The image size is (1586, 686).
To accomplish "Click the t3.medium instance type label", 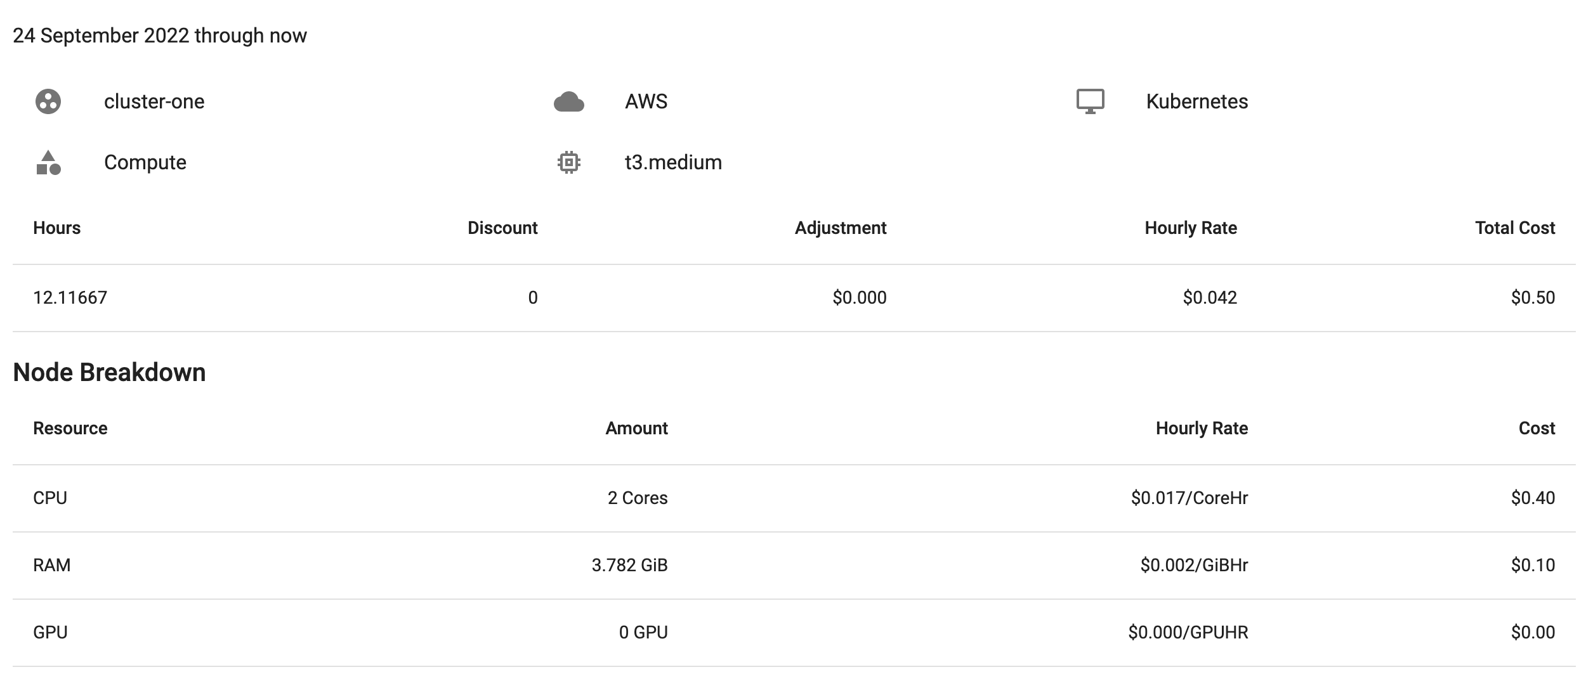I will coord(672,162).
